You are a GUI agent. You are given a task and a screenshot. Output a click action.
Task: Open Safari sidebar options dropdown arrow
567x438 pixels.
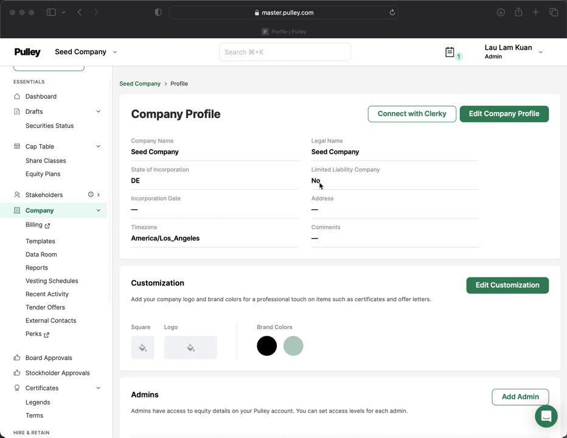[x=63, y=12]
